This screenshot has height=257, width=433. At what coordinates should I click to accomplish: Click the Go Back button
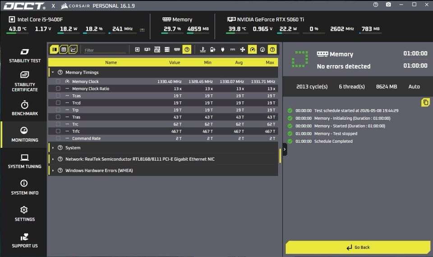pyautogui.click(x=358, y=248)
